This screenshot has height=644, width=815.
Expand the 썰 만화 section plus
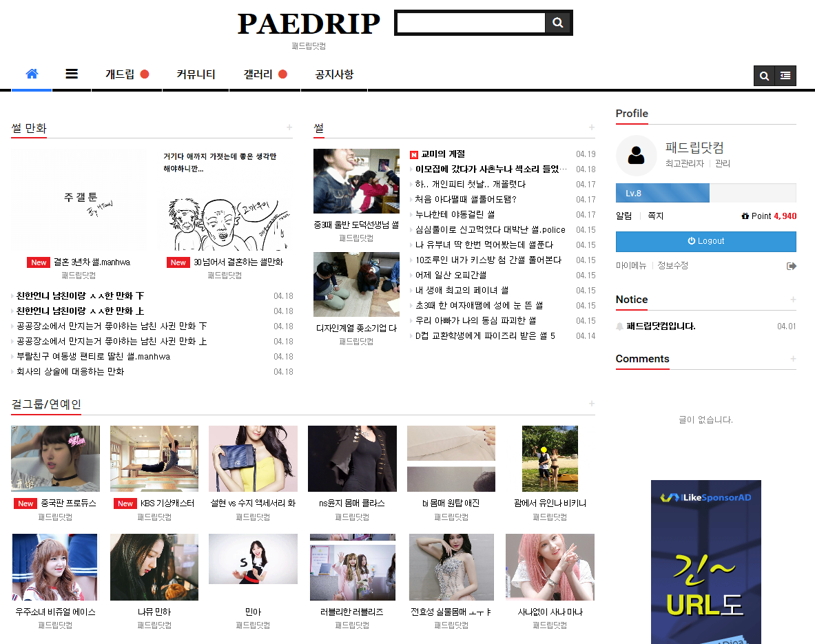click(289, 127)
